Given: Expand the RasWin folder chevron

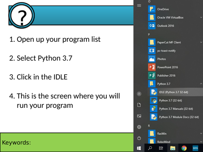Looking at the screenshot, I should [x=201, y=133].
